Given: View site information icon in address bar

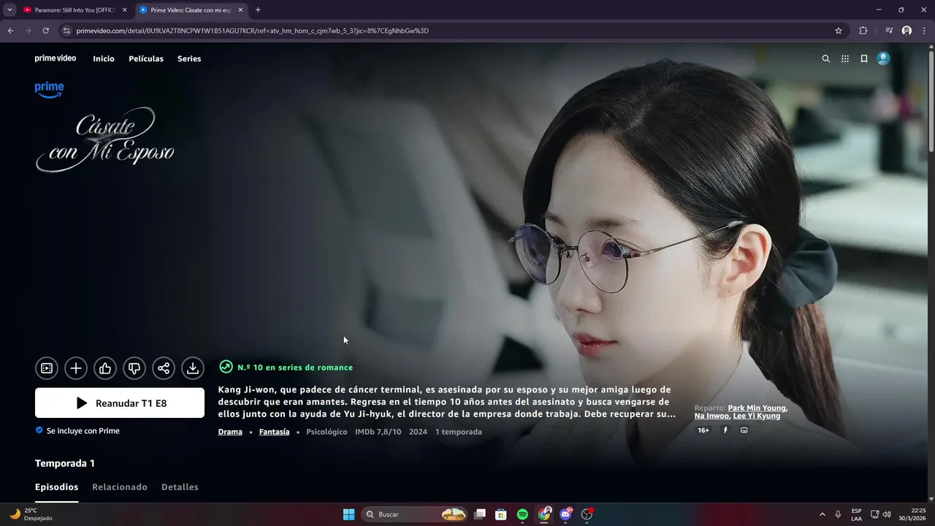Looking at the screenshot, I should coord(66,31).
